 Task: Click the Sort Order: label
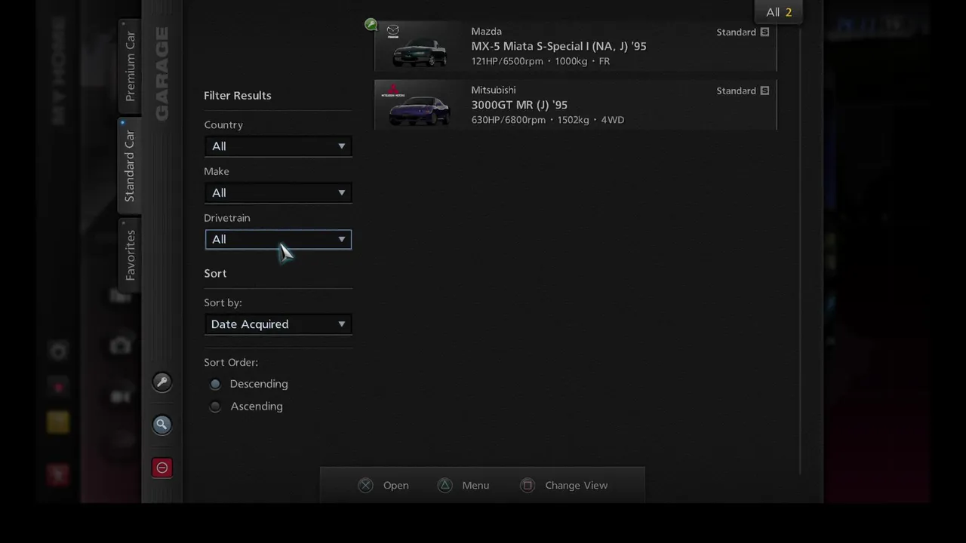[231, 363]
